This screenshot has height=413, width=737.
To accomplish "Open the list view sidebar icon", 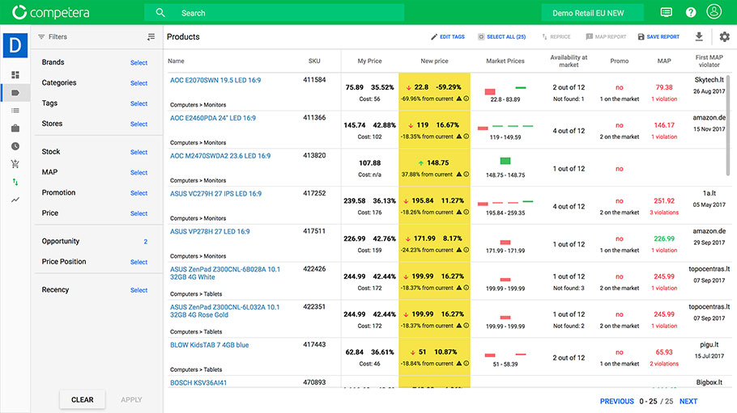I will 15,110.
